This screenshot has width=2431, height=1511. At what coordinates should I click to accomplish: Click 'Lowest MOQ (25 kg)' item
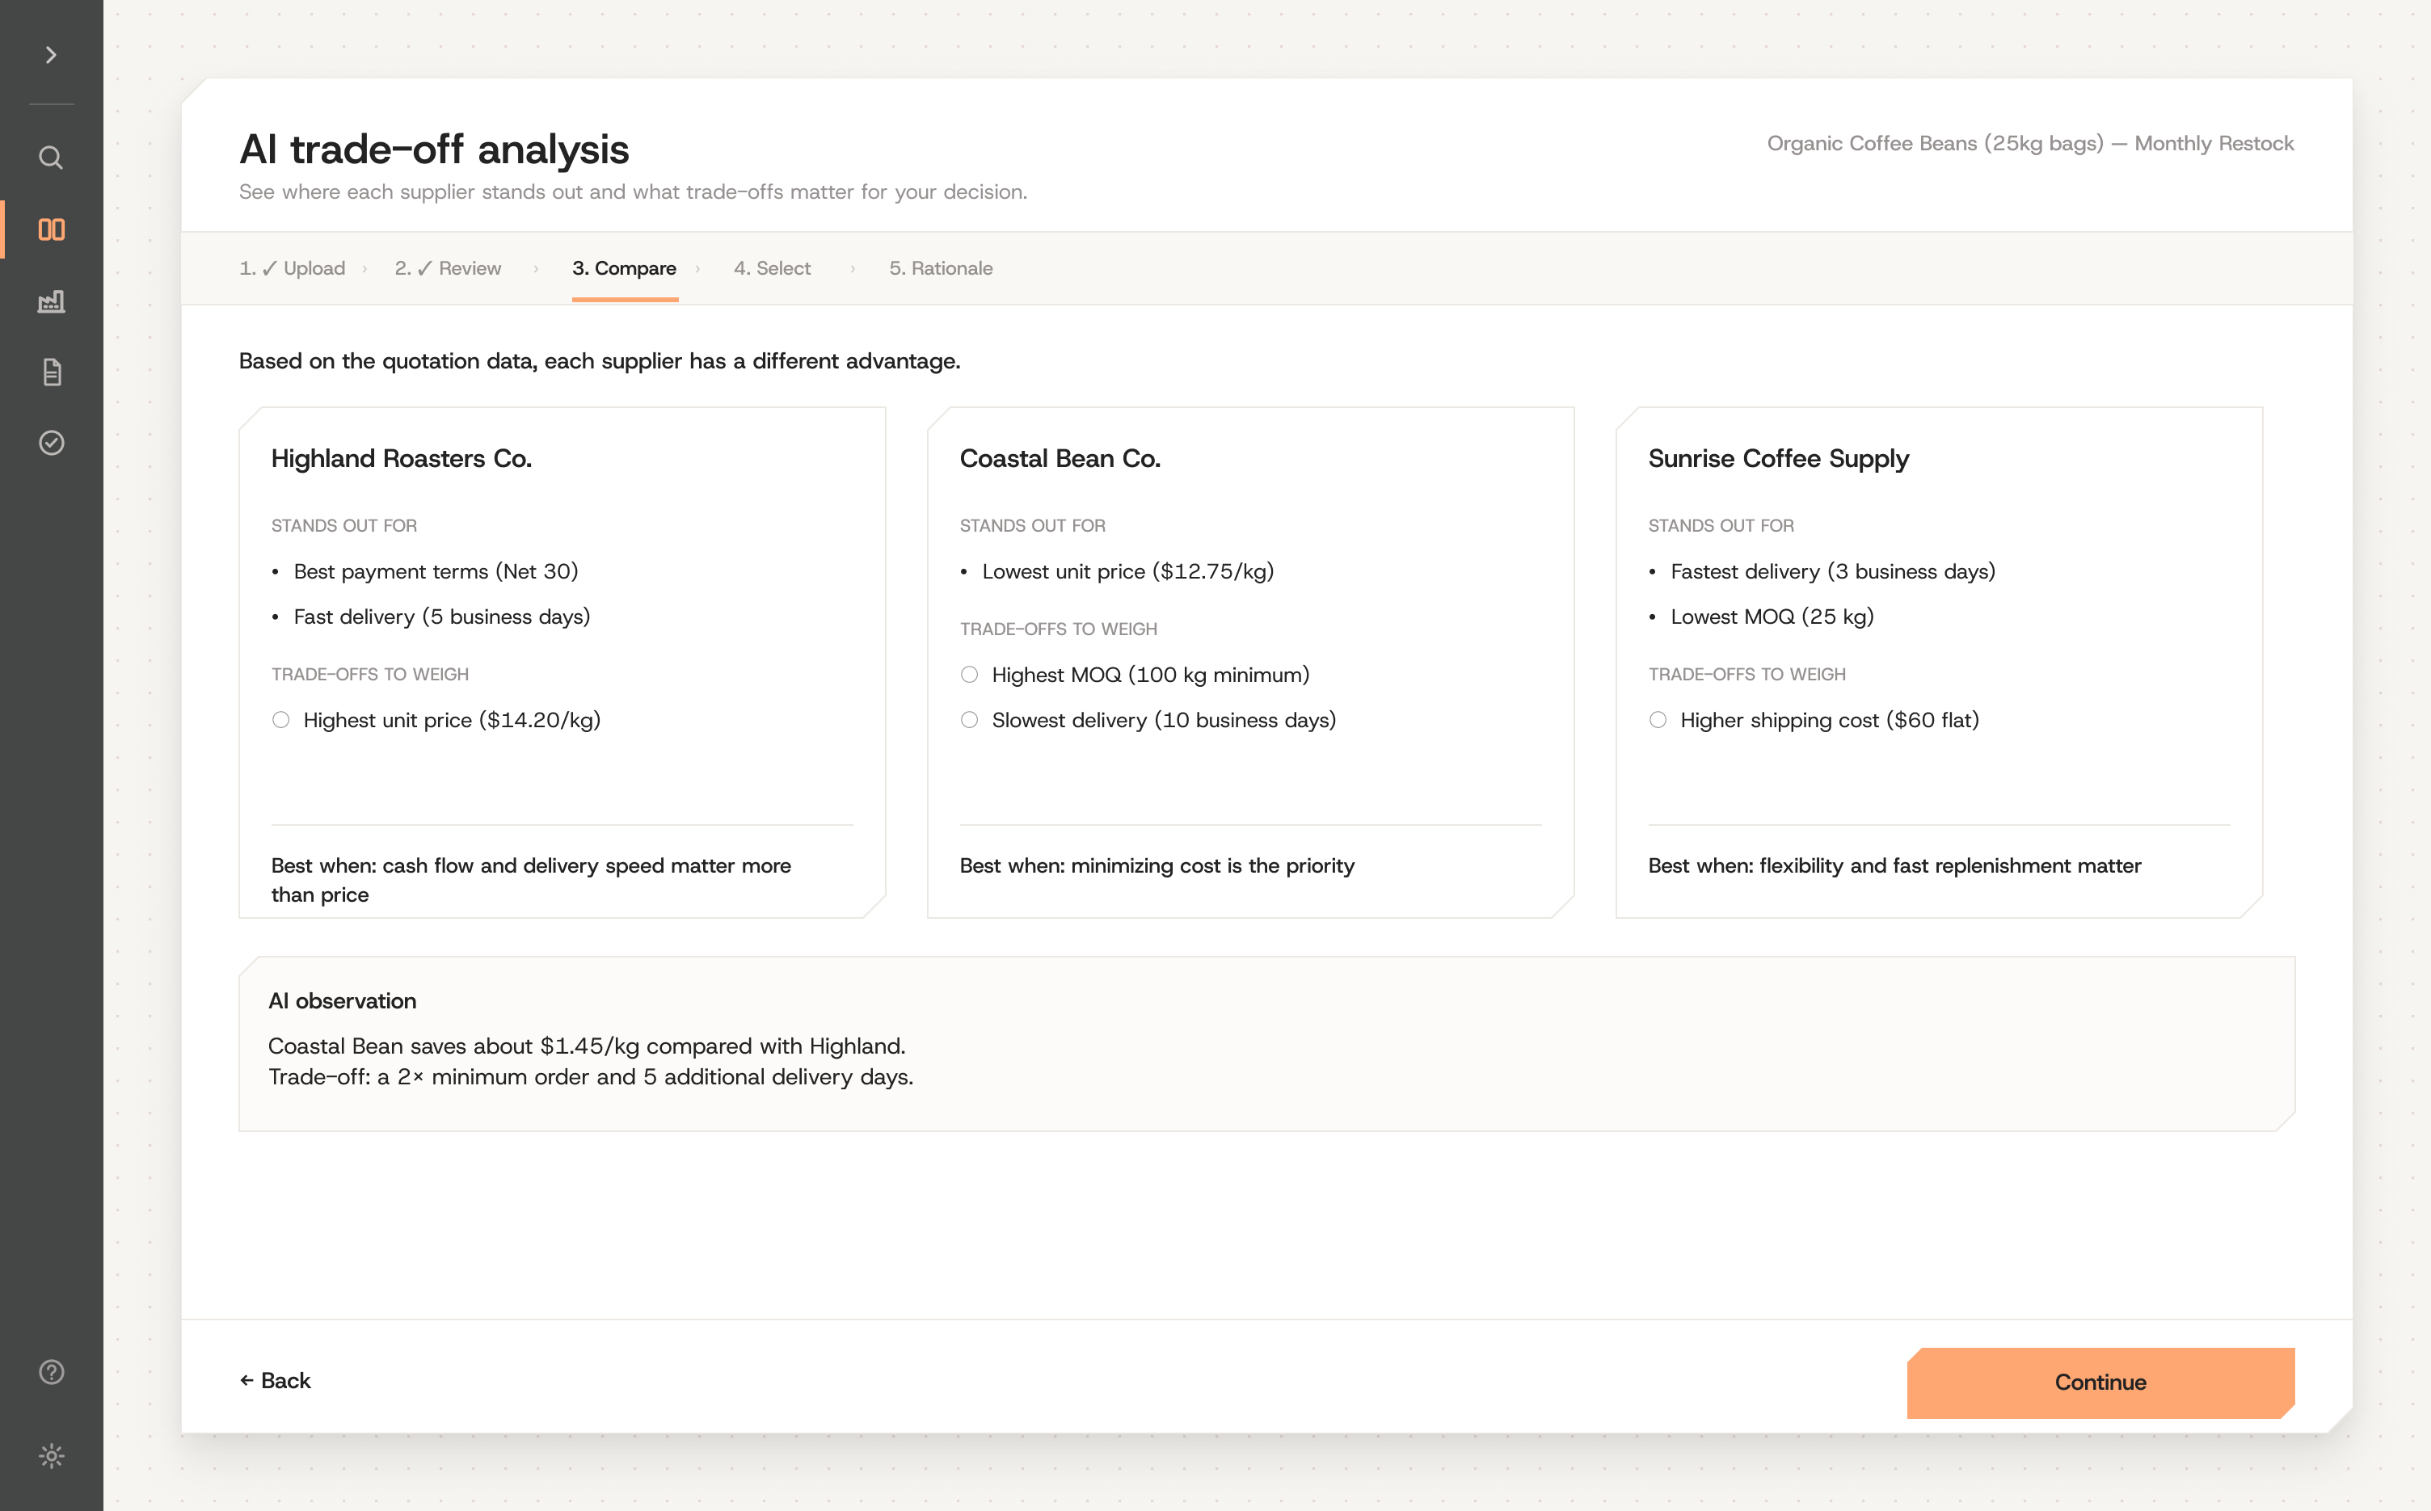1772,617
